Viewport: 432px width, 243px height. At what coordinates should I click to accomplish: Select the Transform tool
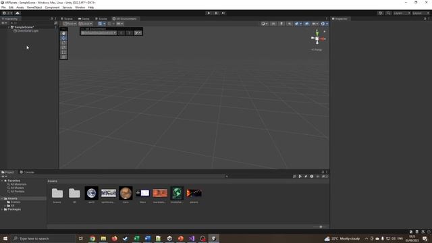point(63,57)
